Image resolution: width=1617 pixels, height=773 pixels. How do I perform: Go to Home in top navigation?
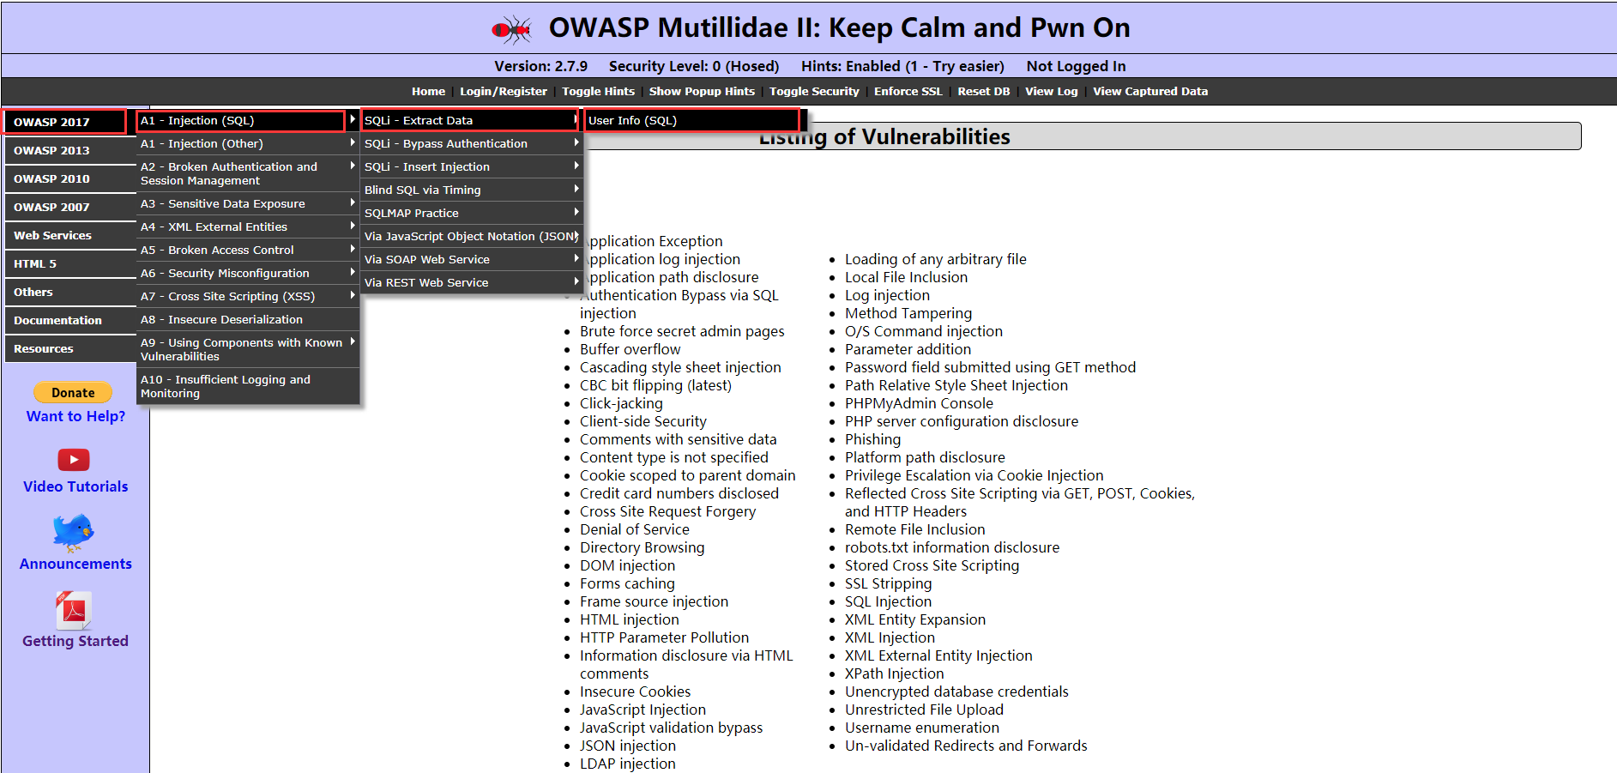(x=428, y=91)
